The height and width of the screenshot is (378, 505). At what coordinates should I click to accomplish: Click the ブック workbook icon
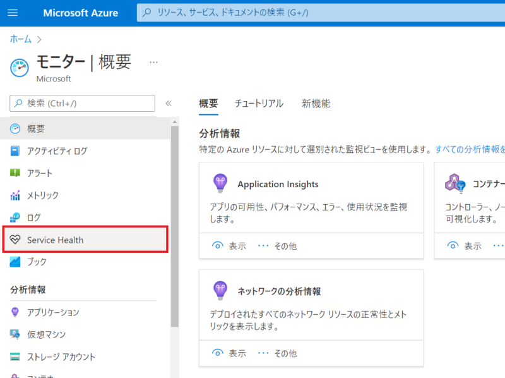tap(15, 262)
